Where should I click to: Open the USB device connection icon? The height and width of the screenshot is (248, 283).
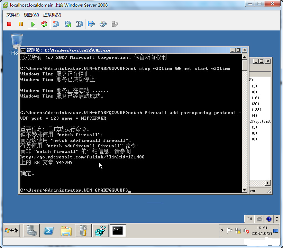(x=115, y=24)
